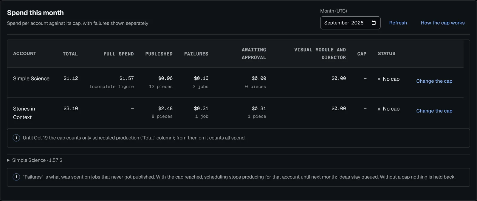
Task: Open the How the cap works link
Action: click(x=443, y=23)
